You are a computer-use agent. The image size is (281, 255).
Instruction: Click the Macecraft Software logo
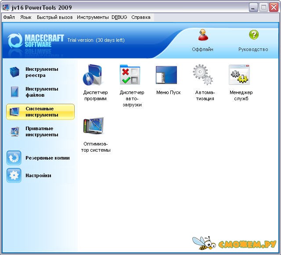[36, 40]
